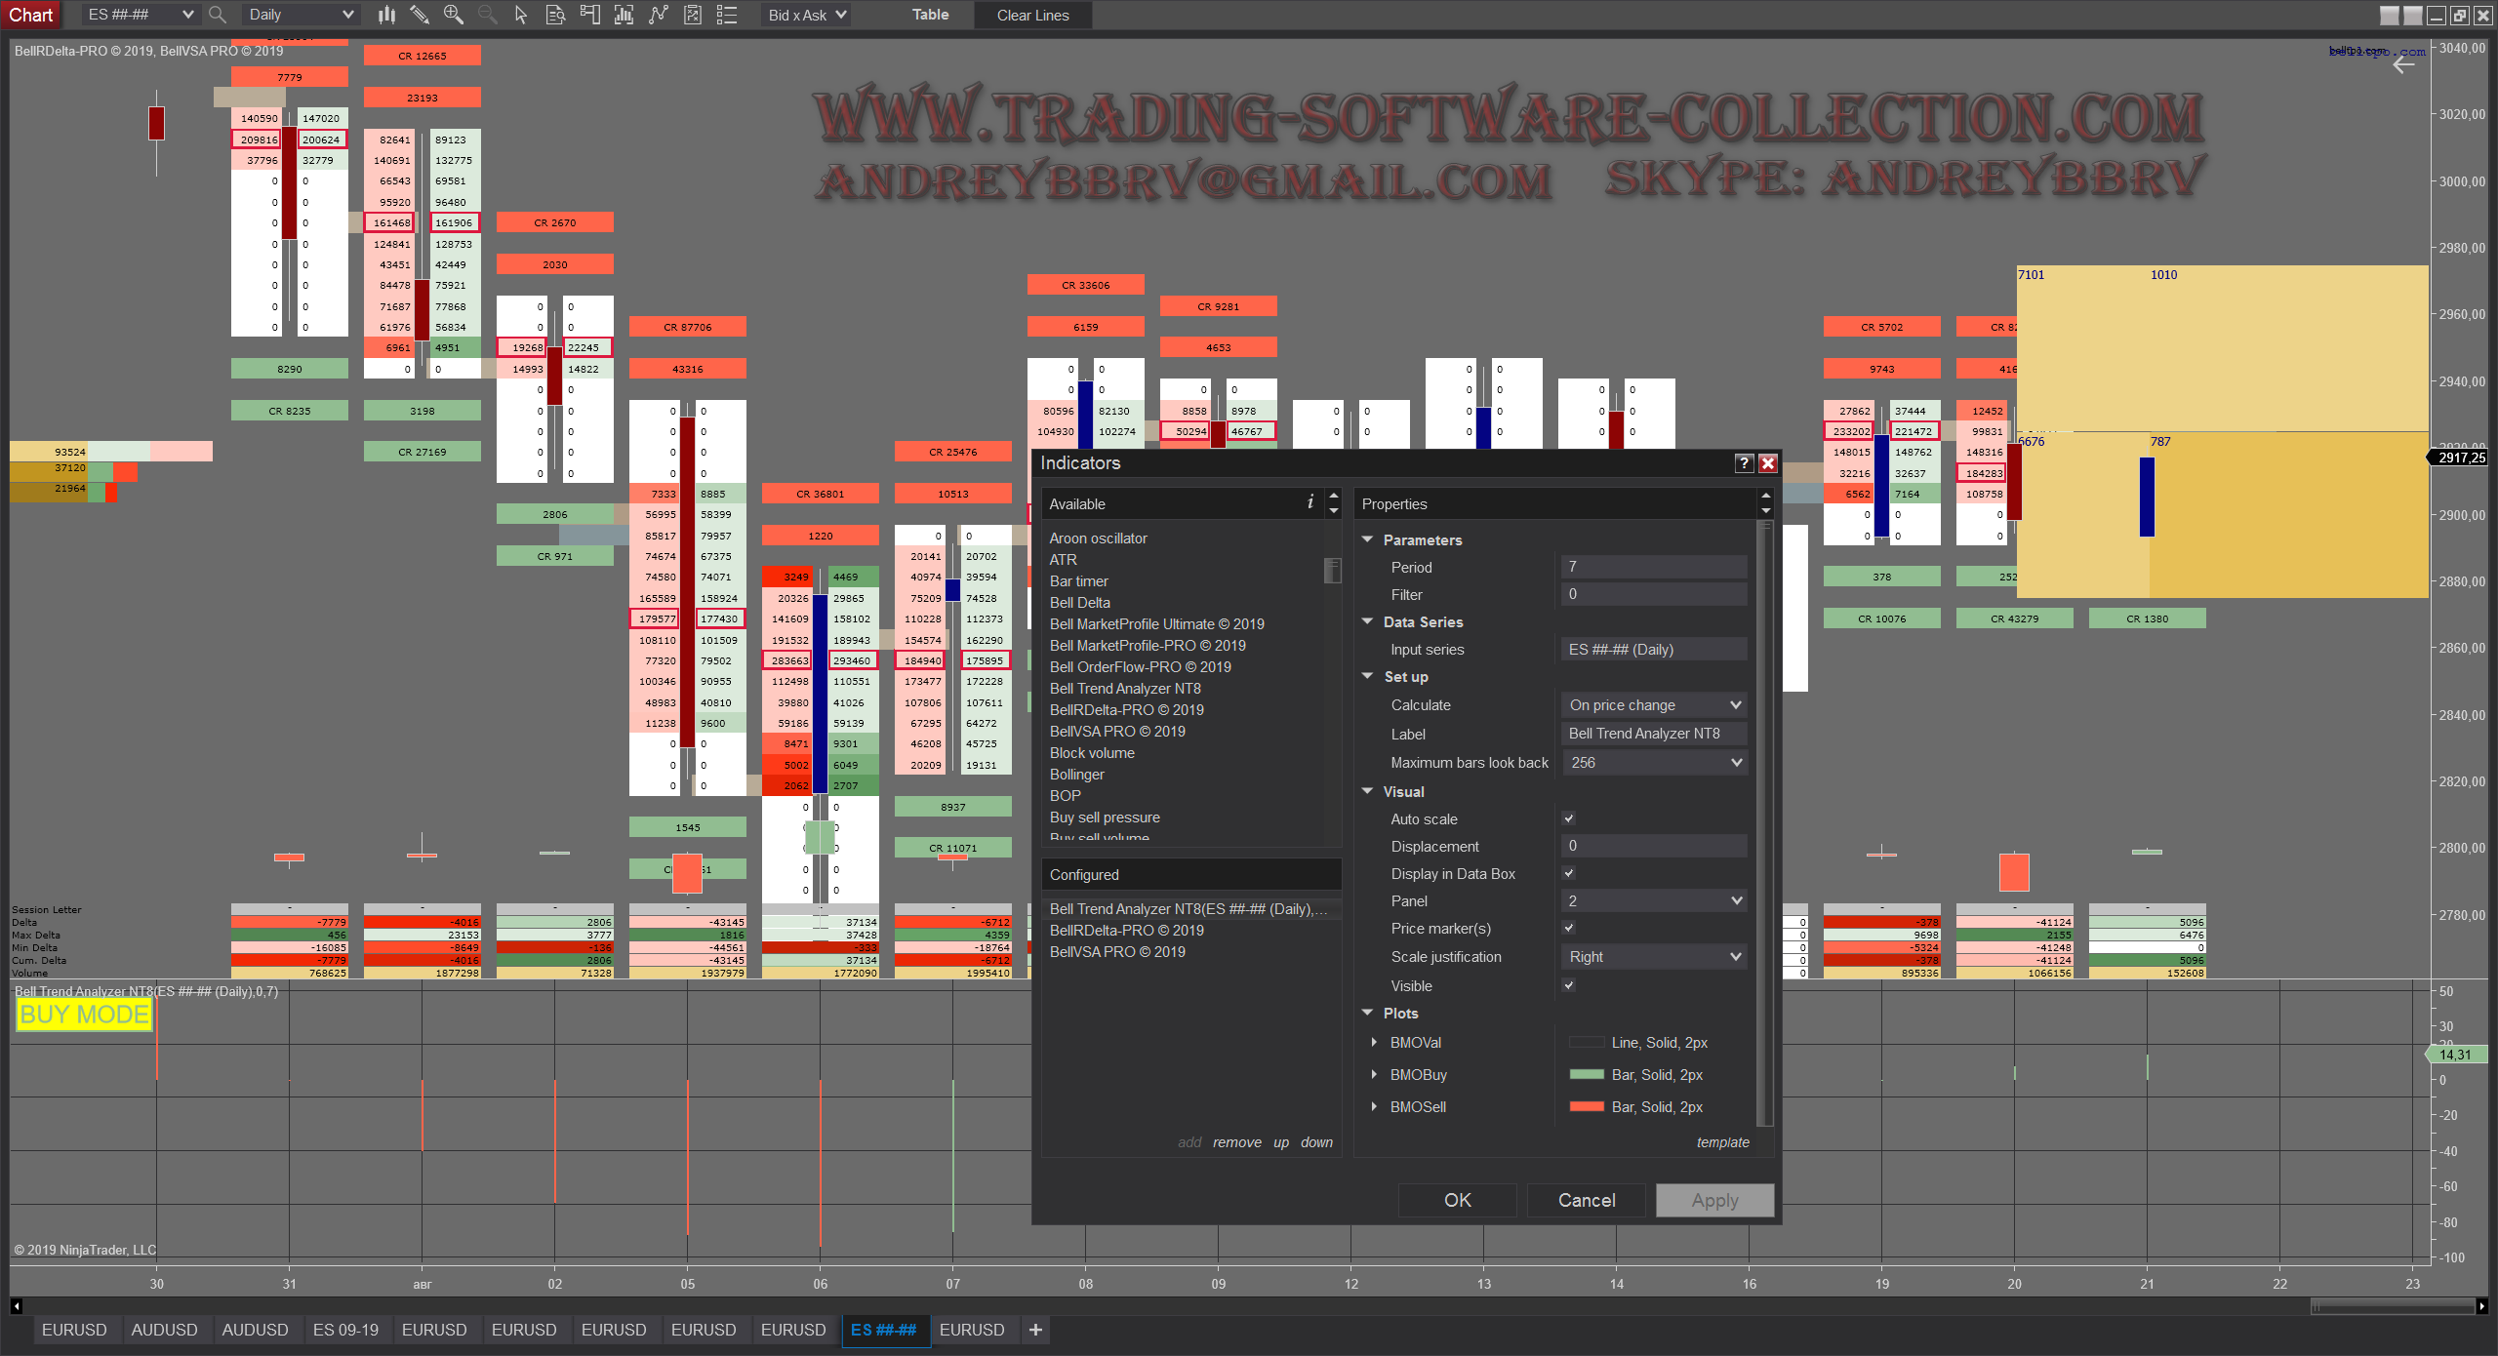The image size is (2498, 1356).
Task: Switch to the ES 09-19 tab
Action: 345,1330
